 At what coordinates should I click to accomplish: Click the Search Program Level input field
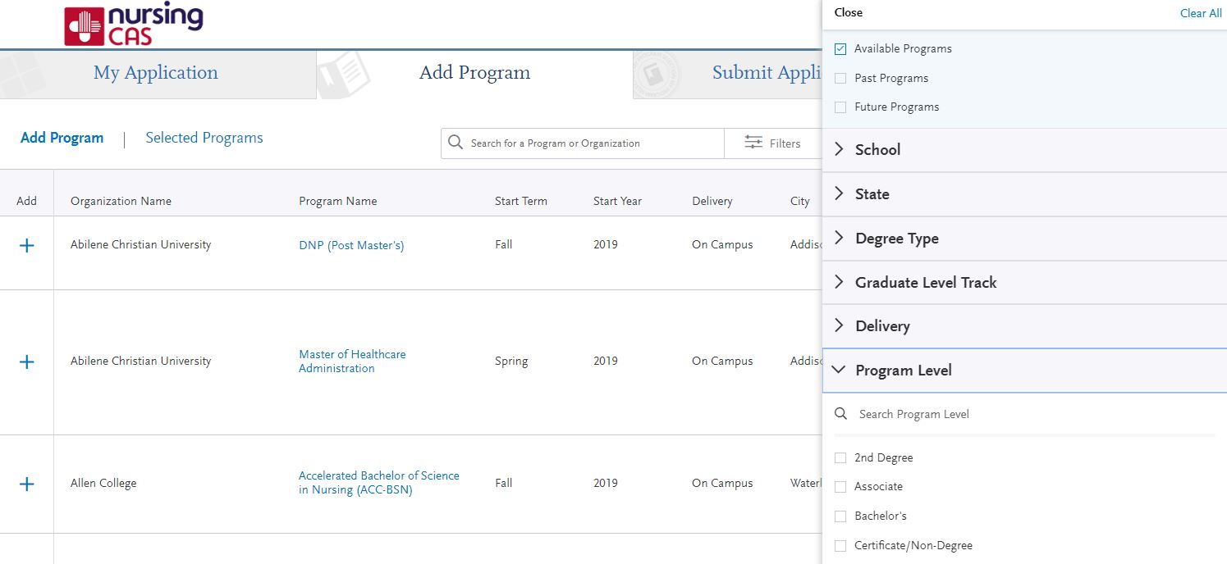(x=1026, y=414)
